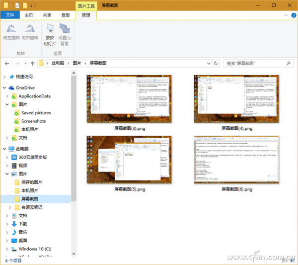Select thumbnail 屏幕截图(3).png
The height and width of the screenshot is (265, 298).
click(x=129, y=99)
